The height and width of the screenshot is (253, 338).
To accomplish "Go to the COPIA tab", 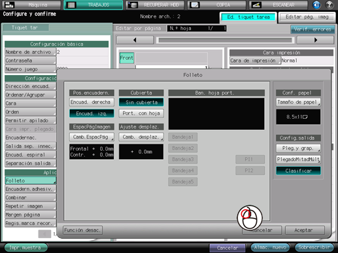I will click(x=217, y=5).
